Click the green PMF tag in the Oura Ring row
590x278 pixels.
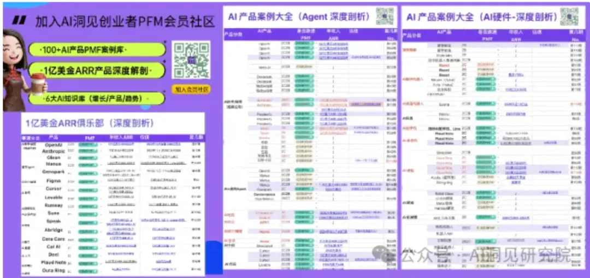click(x=87, y=270)
